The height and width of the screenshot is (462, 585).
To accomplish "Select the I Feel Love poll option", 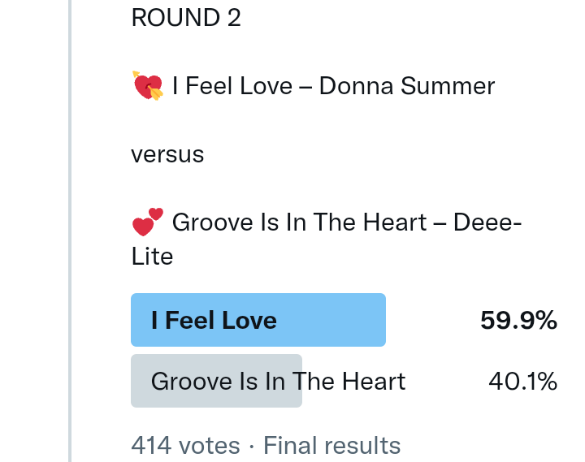I will [x=214, y=320].
